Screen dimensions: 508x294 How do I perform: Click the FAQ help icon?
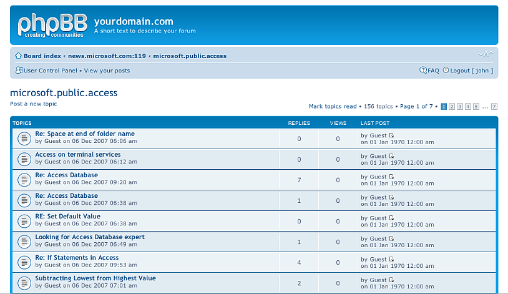(x=423, y=71)
